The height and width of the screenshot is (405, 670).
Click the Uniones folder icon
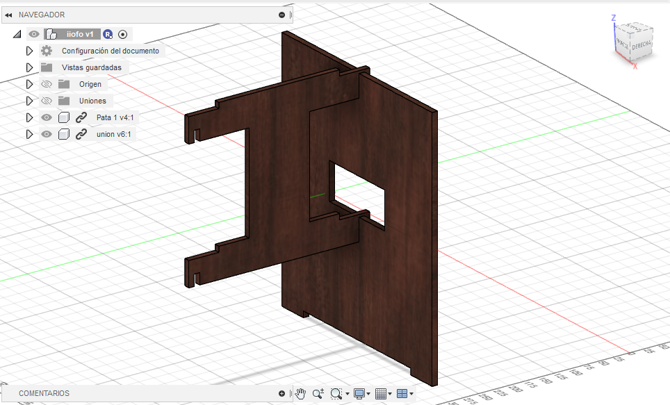[x=64, y=101]
